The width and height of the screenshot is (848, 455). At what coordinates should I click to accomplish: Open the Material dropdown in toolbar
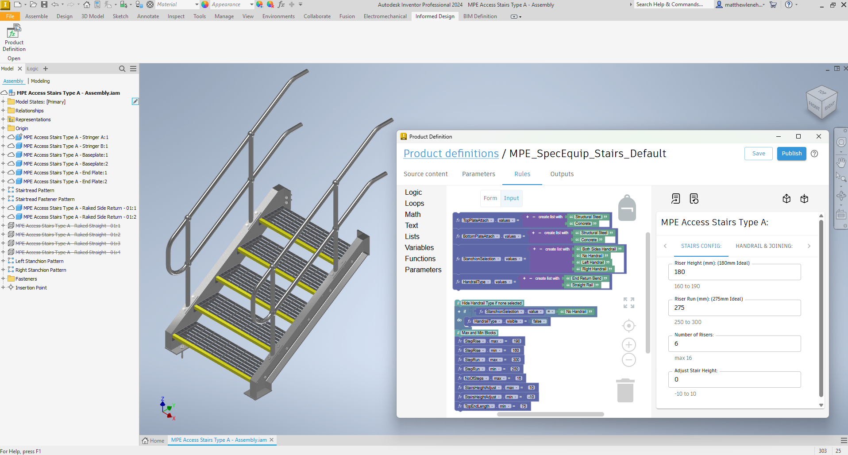[197, 4]
